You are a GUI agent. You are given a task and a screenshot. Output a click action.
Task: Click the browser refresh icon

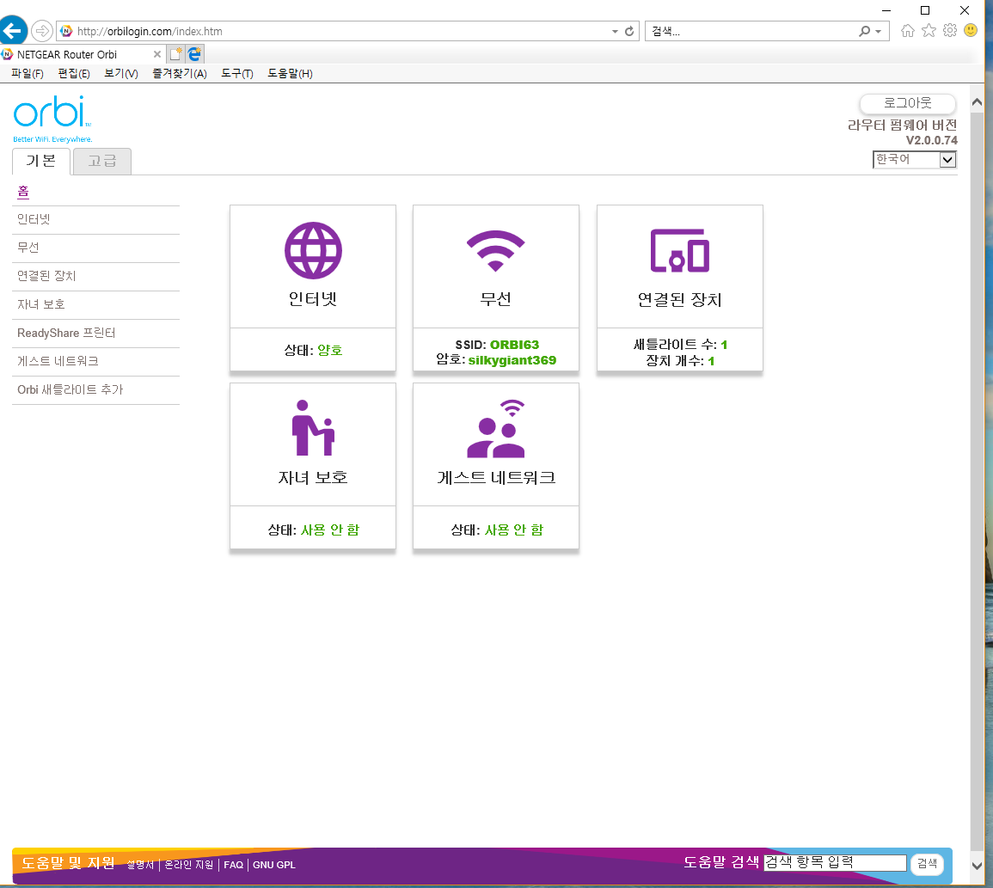coord(628,31)
